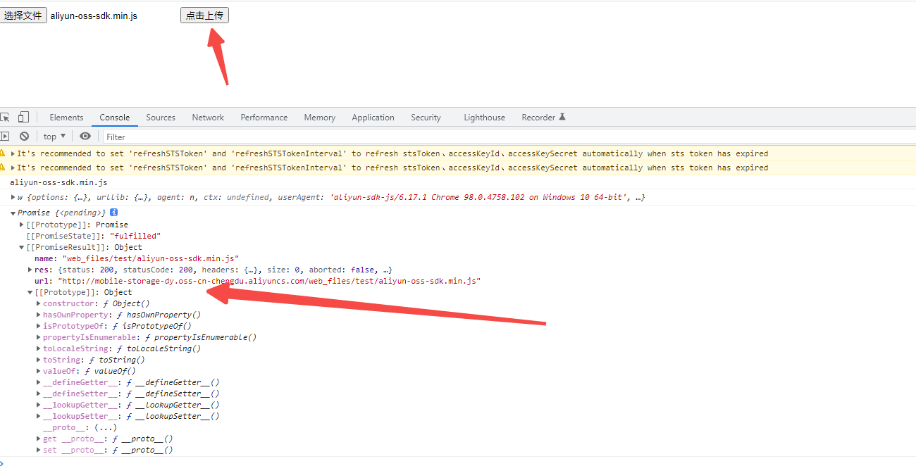This screenshot has height=466, width=916.
Task: Expand the propertyIsEnumerable function row
Action: 38,337
